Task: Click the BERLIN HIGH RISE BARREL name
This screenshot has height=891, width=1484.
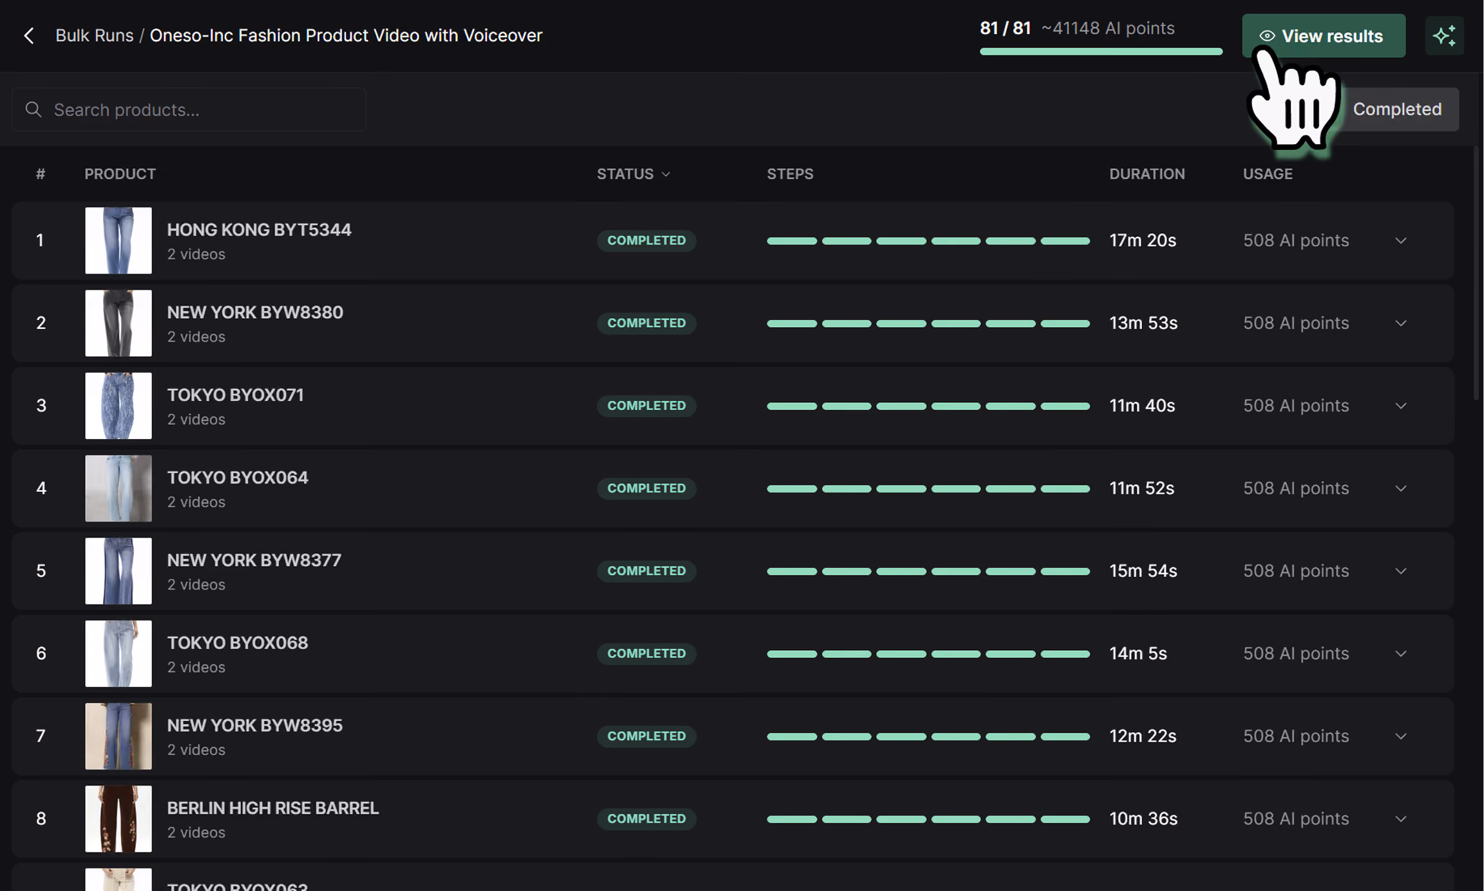Action: click(273, 808)
